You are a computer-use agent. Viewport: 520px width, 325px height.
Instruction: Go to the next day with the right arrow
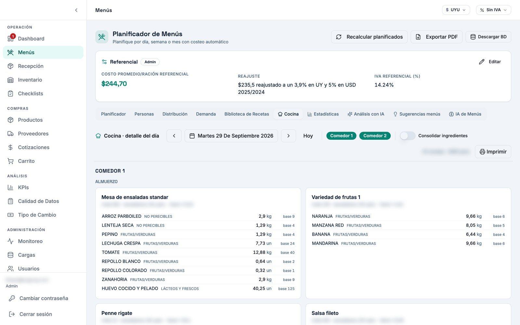point(288,136)
